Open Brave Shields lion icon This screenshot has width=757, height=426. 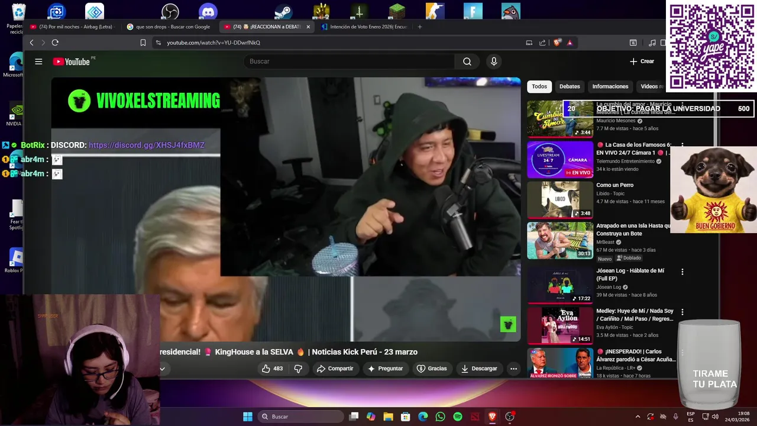pyautogui.click(x=557, y=43)
